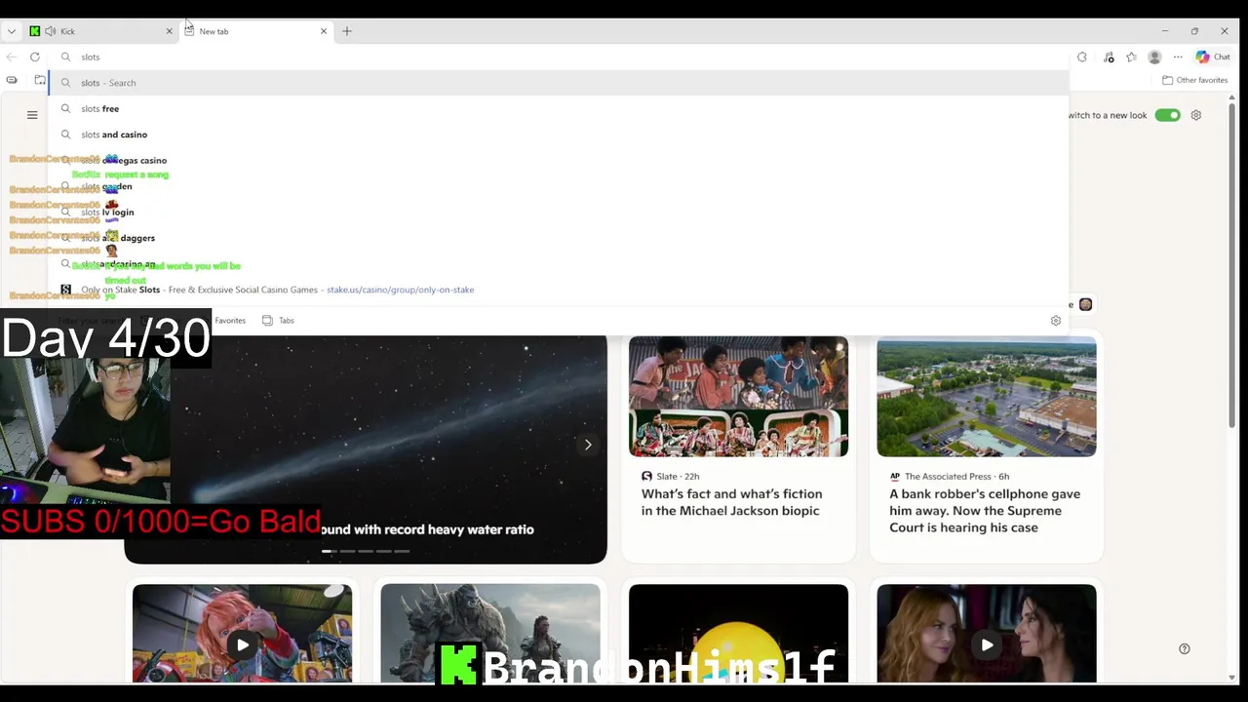Open the Copilot Chat button

pos(1213,57)
